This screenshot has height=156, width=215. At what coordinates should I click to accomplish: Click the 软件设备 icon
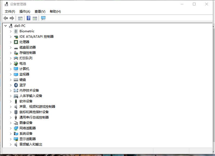coord(16,101)
